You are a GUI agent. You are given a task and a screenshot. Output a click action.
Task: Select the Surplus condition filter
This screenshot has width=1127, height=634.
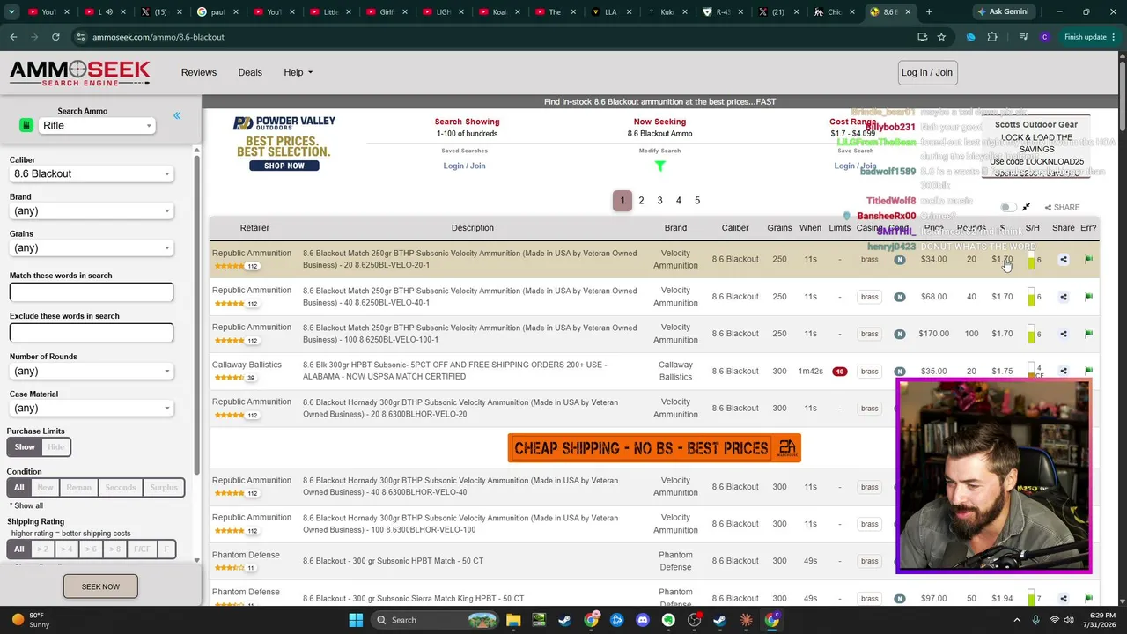tap(164, 487)
